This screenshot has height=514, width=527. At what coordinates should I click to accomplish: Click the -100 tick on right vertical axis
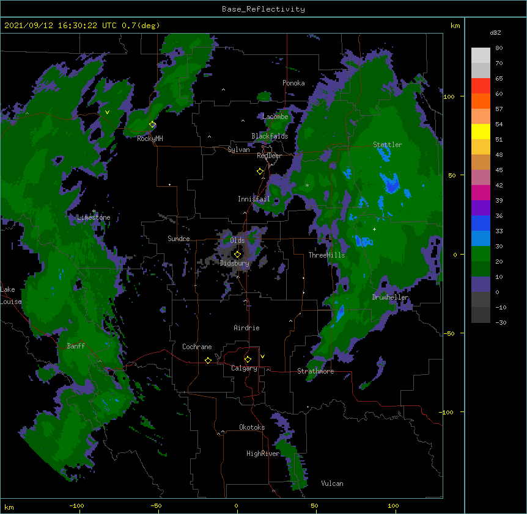[x=447, y=412]
